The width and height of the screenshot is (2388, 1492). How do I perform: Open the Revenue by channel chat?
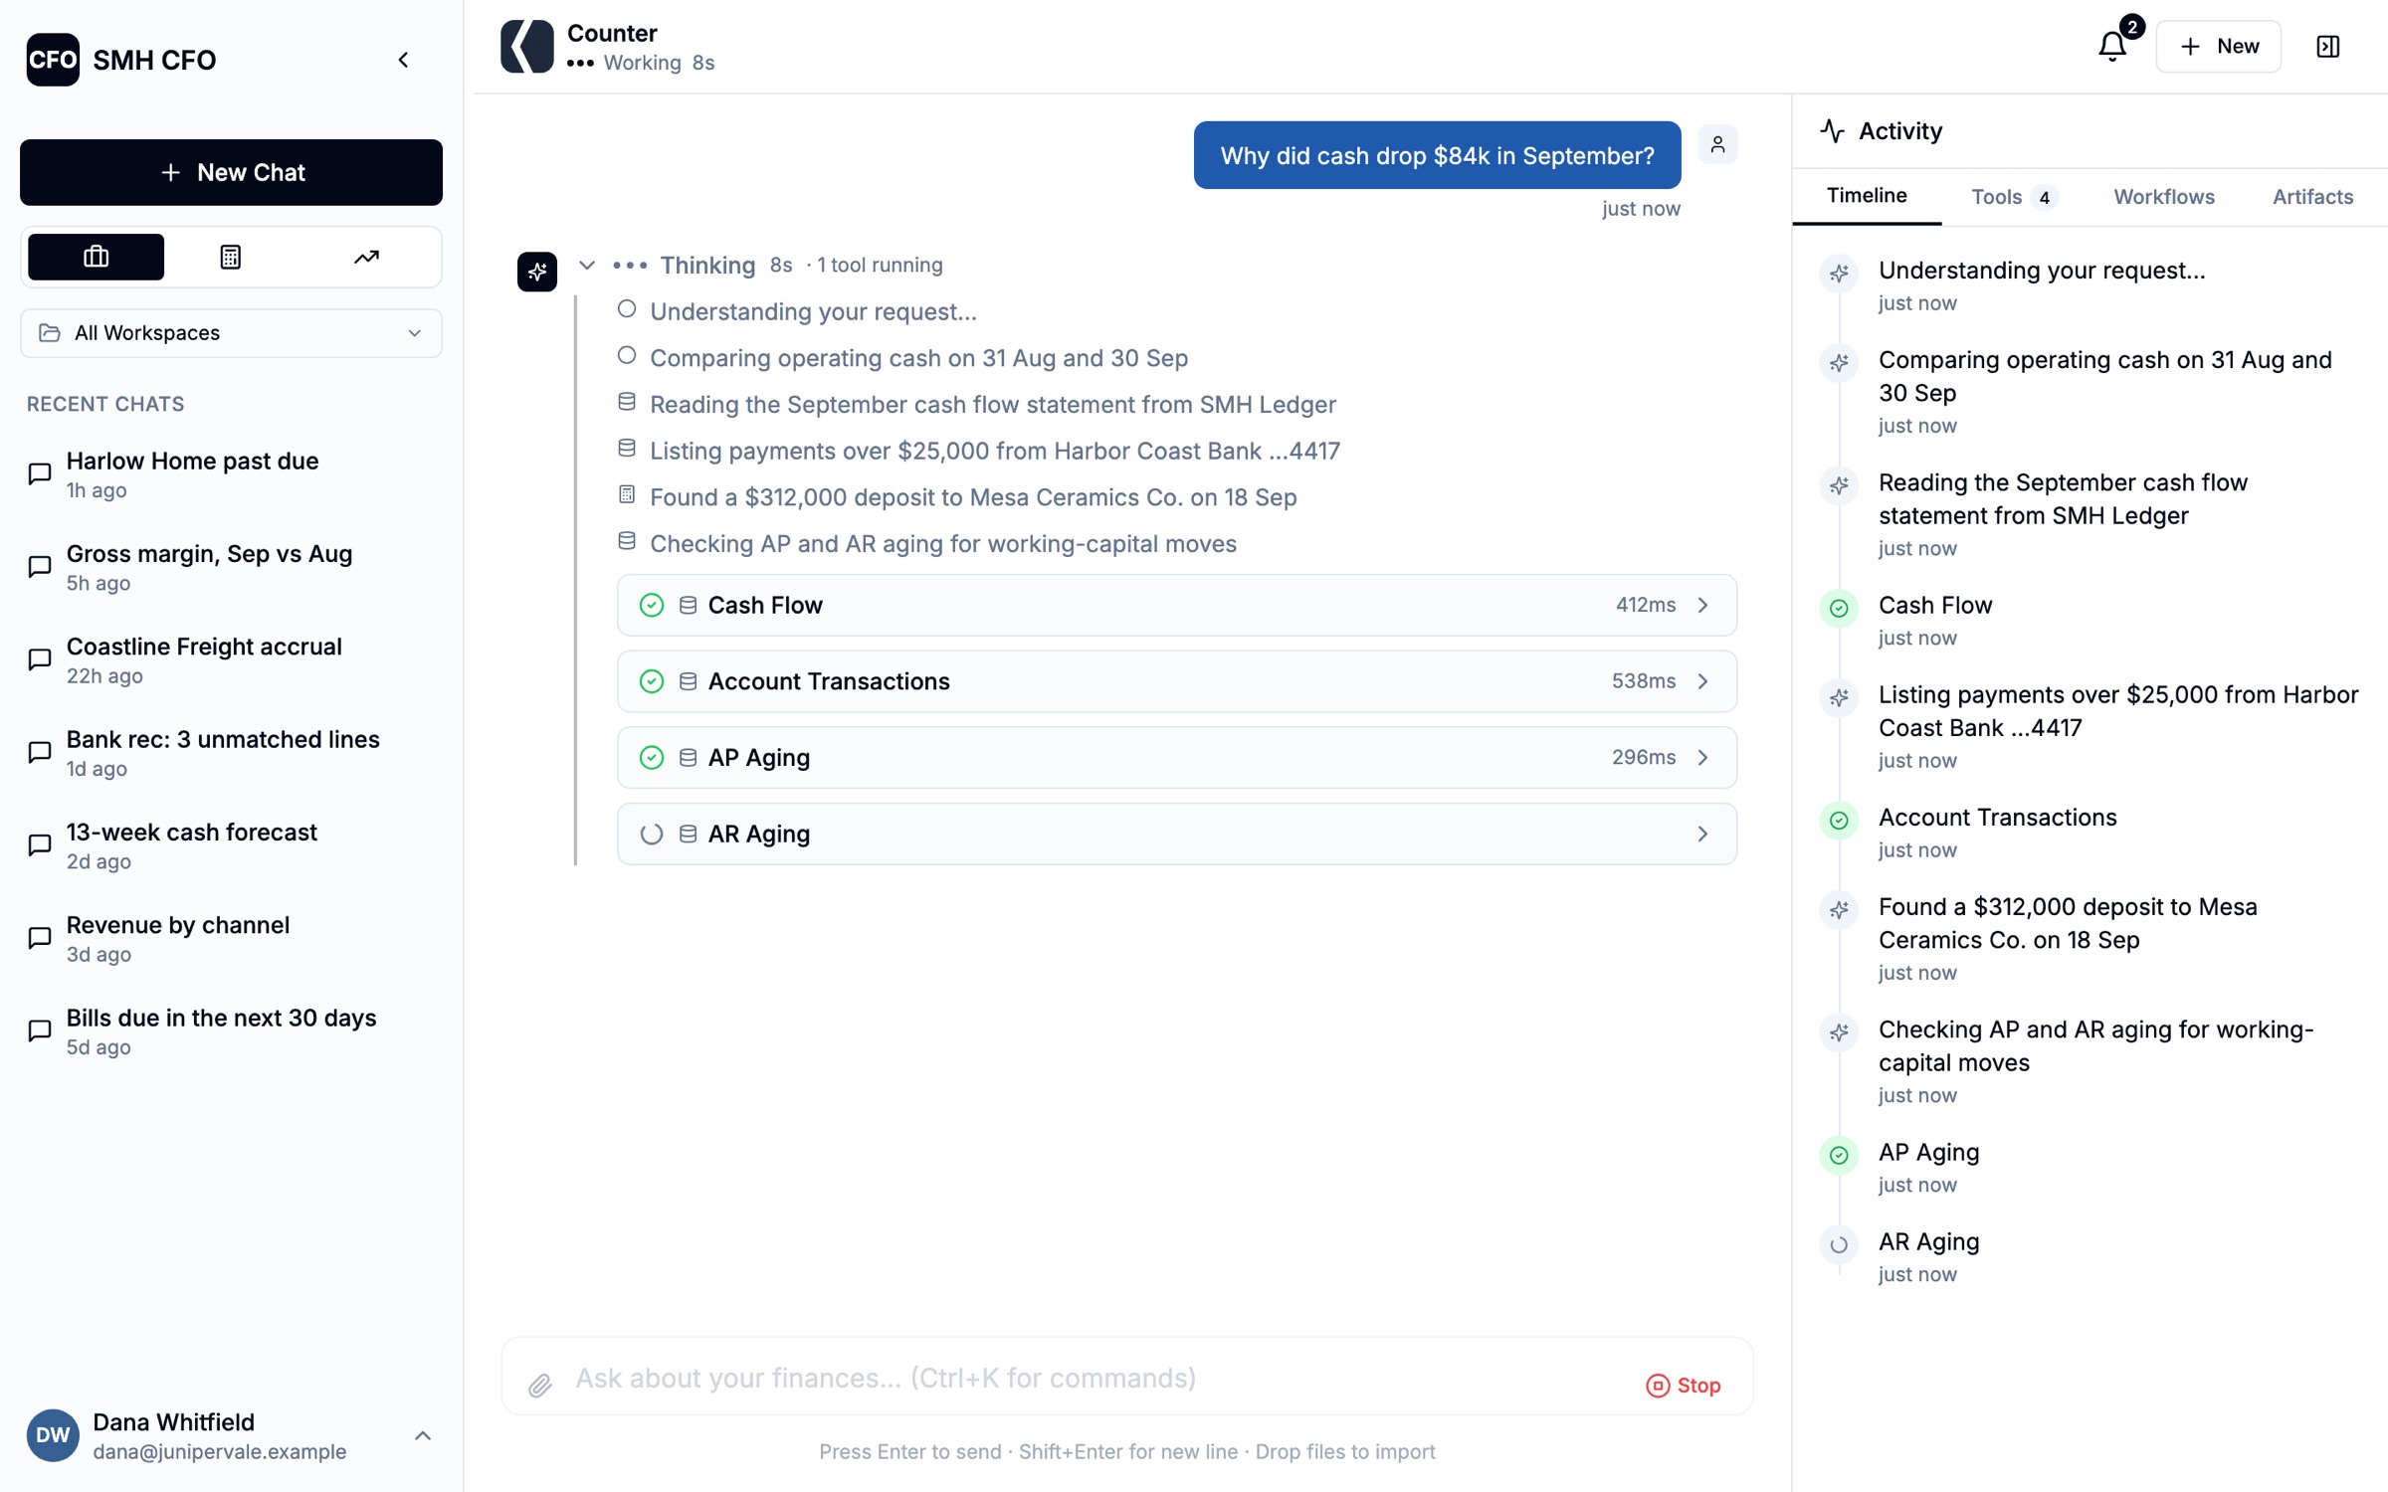click(x=231, y=938)
